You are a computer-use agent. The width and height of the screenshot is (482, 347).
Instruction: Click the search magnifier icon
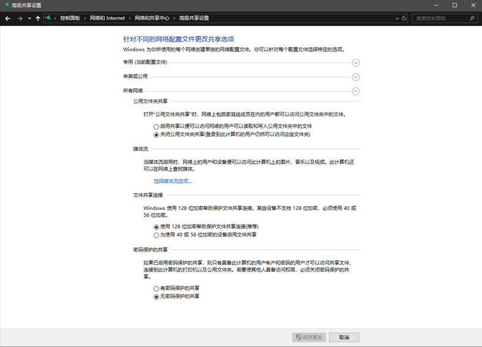pyautogui.click(x=472, y=18)
